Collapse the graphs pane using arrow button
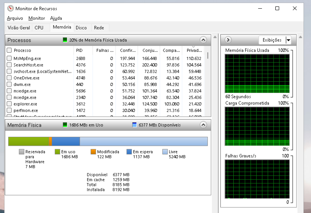 pos(228,40)
